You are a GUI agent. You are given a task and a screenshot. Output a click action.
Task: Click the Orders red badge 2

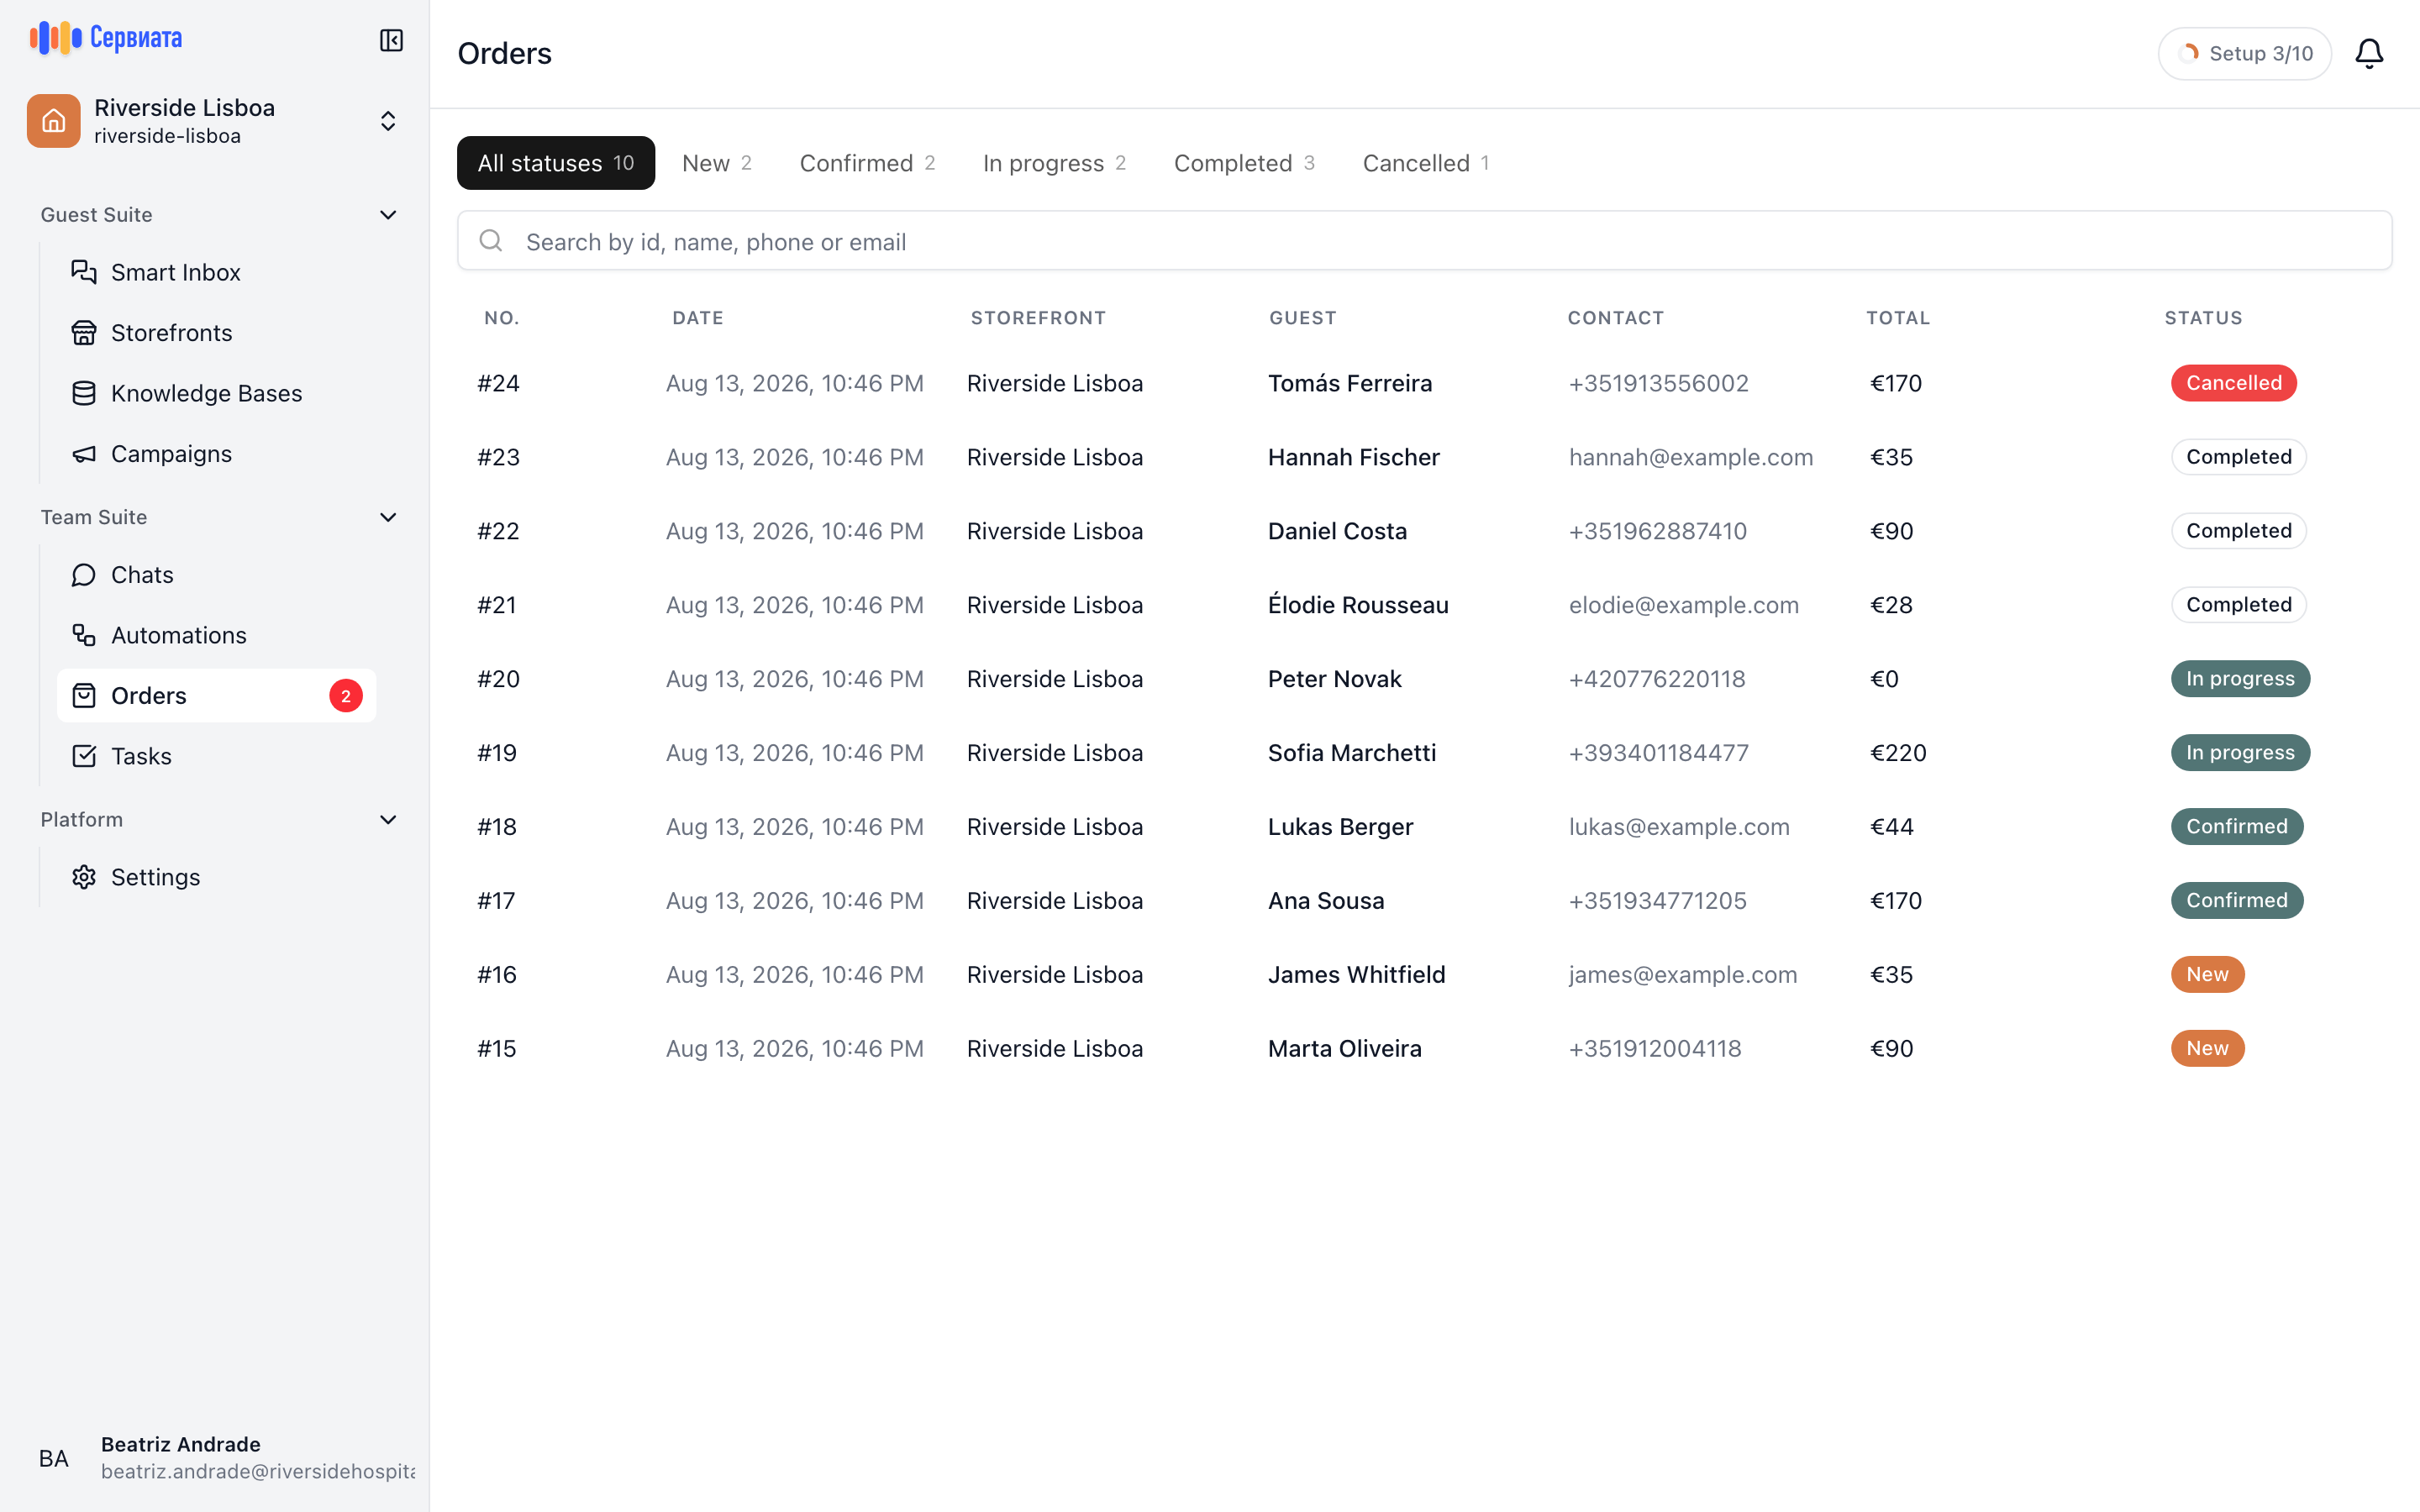pos(346,696)
